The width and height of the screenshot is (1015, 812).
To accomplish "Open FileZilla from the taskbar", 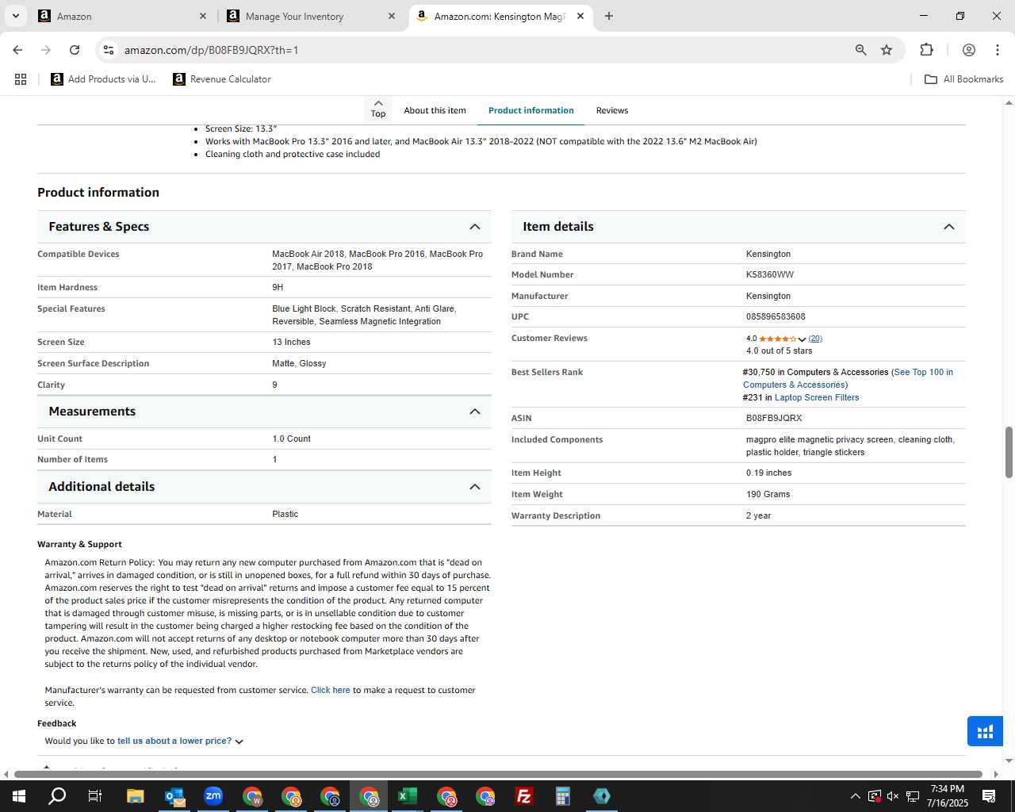I will pos(524,796).
